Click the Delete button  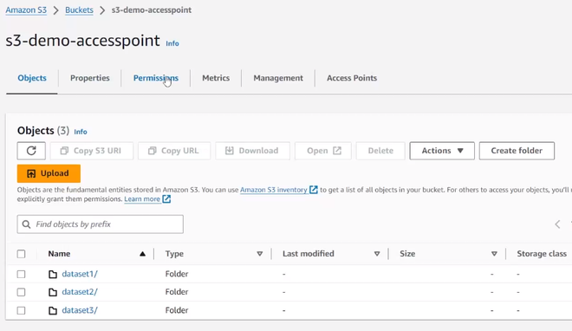coord(380,151)
